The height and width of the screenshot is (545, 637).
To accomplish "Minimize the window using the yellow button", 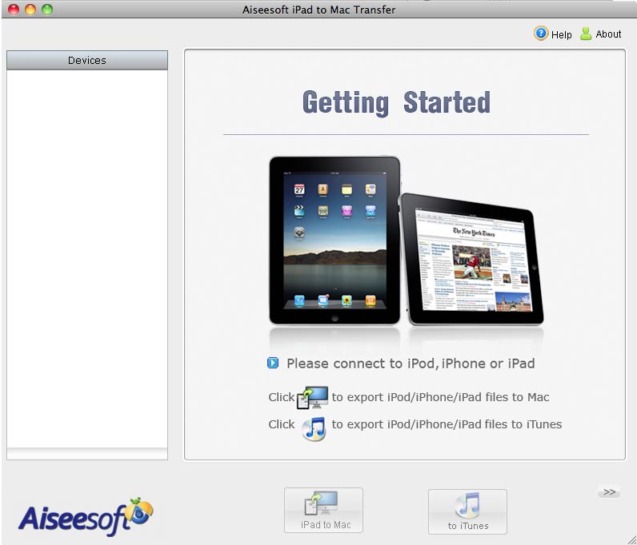I will (30, 10).
